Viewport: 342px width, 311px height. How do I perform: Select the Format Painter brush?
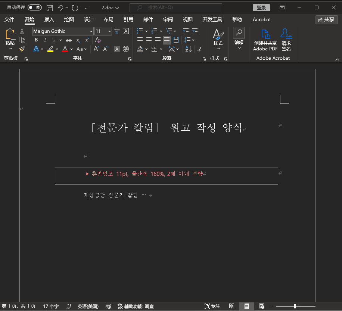pos(22,49)
